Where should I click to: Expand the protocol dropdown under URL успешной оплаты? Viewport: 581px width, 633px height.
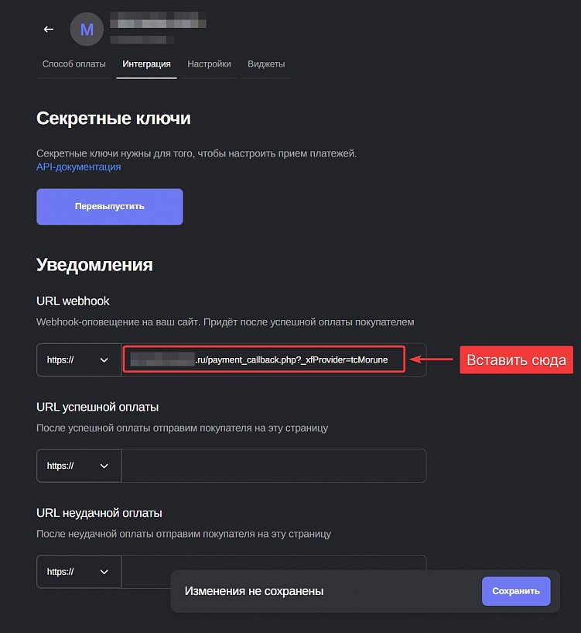pos(77,465)
